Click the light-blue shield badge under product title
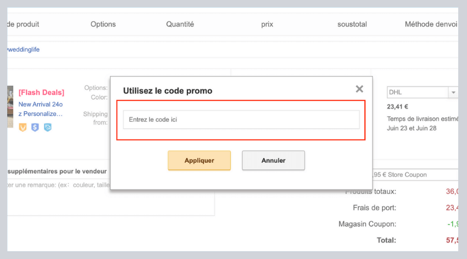 click(x=47, y=127)
